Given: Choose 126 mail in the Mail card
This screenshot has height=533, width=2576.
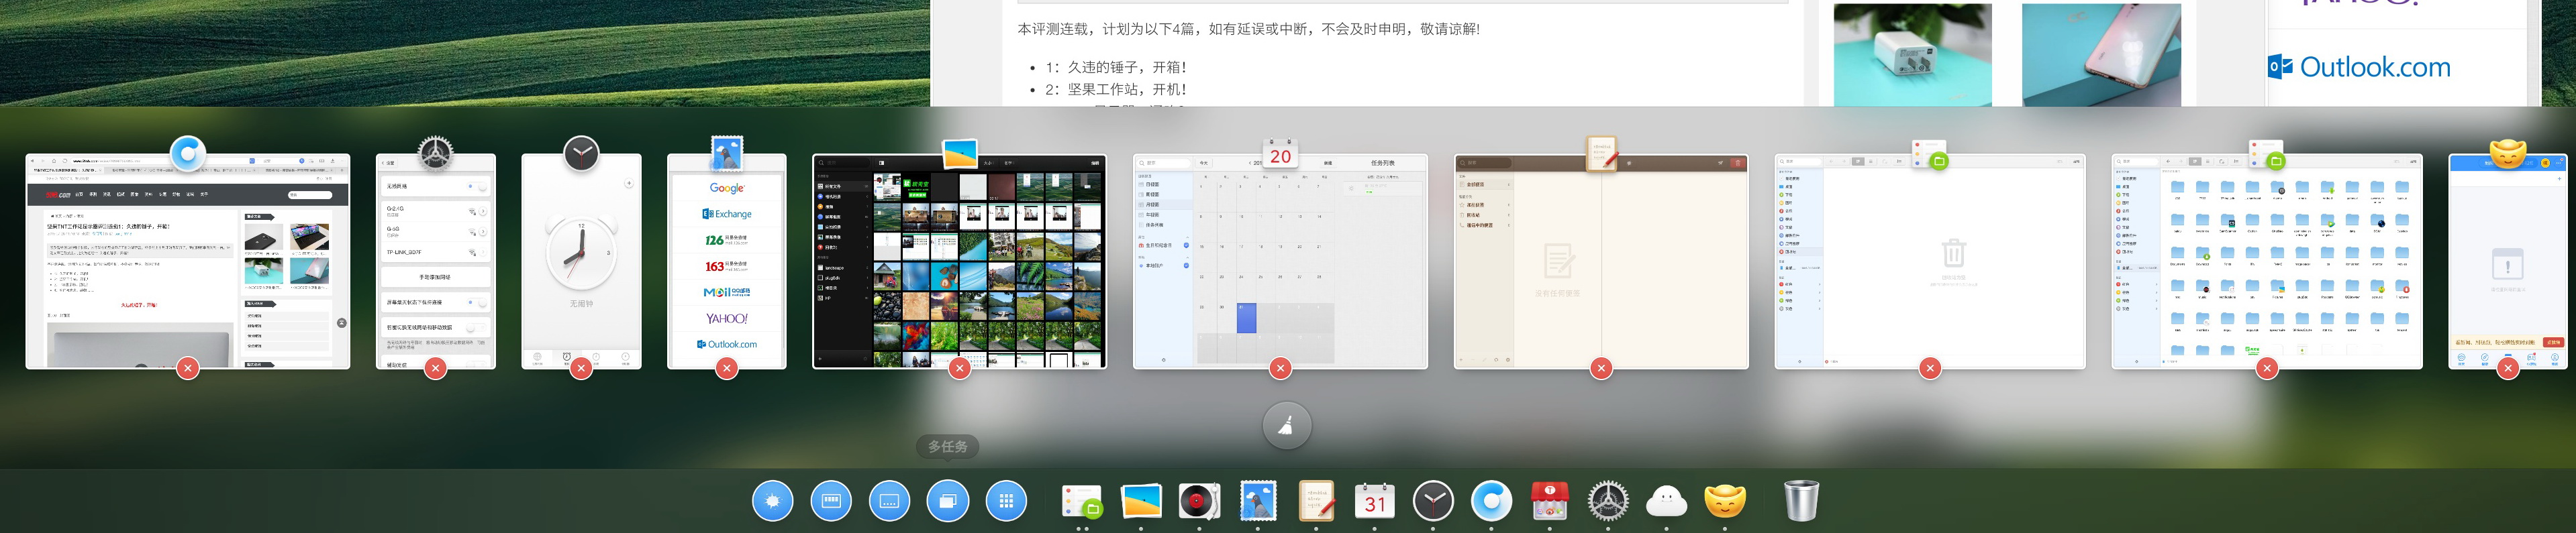Looking at the screenshot, I should click(727, 239).
